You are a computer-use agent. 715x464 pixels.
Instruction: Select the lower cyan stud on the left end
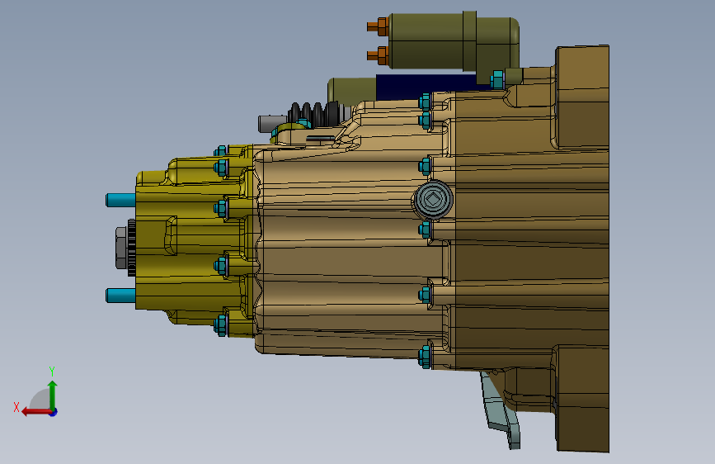[x=120, y=296]
